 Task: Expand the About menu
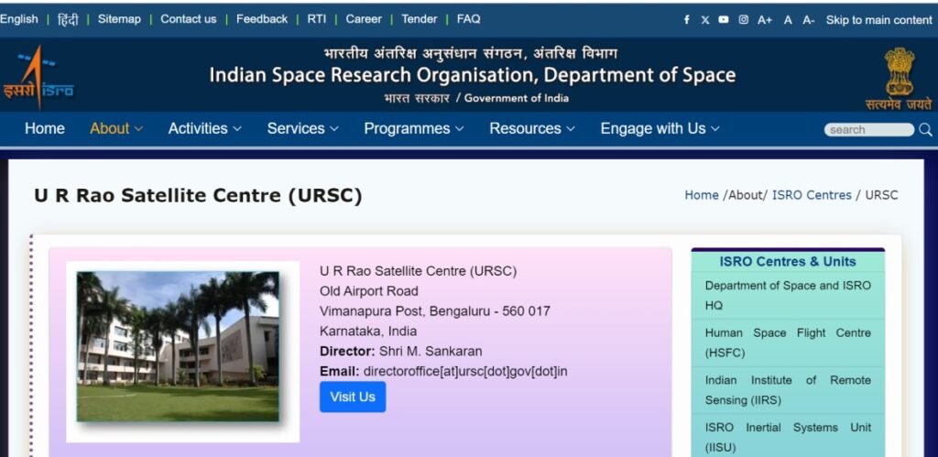pos(116,128)
